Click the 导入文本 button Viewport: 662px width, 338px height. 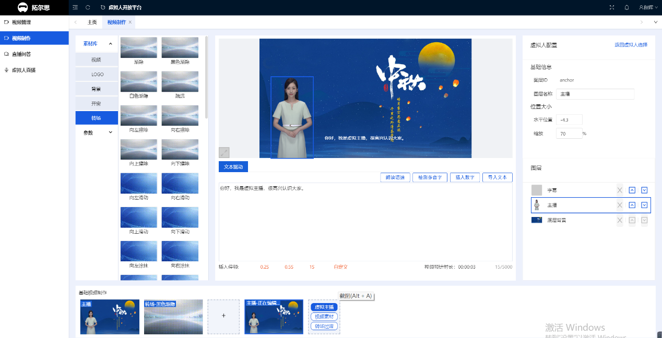click(x=497, y=177)
